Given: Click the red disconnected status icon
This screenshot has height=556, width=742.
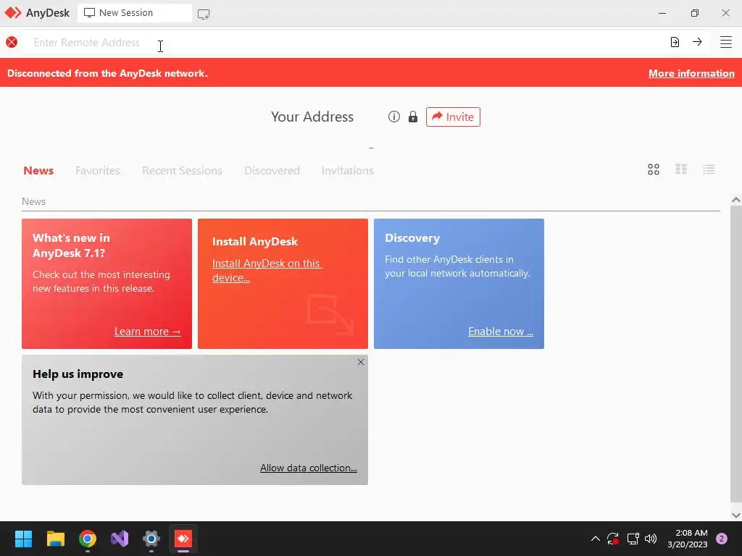Looking at the screenshot, I should 12,42.
